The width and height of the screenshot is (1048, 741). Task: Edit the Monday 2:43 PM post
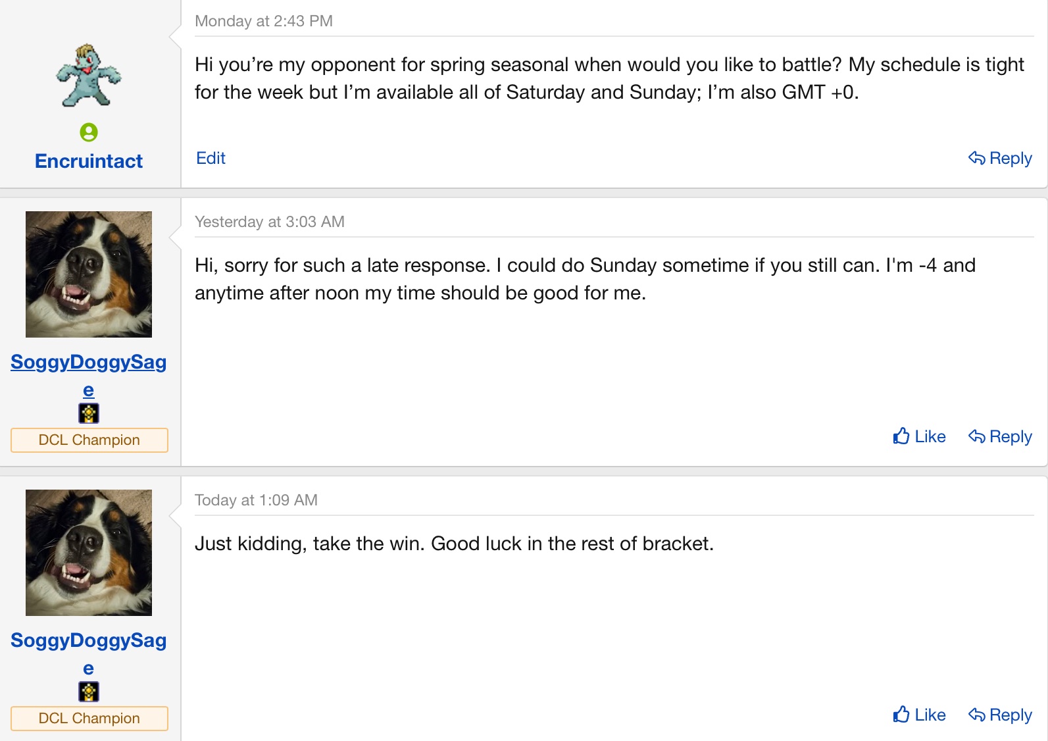point(211,158)
